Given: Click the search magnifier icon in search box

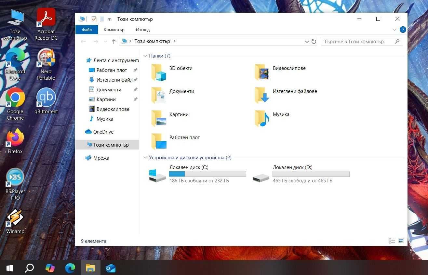Looking at the screenshot, I should 397,42.
